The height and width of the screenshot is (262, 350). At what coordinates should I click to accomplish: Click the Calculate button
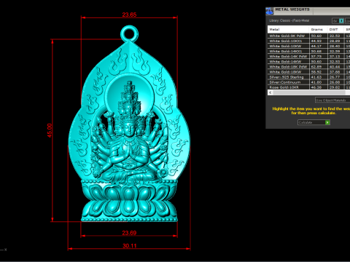pyautogui.click(x=314, y=122)
